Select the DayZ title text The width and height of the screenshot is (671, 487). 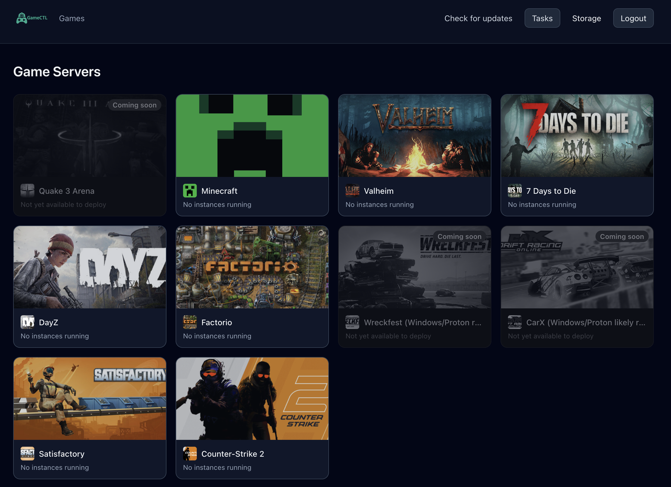[x=48, y=323]
